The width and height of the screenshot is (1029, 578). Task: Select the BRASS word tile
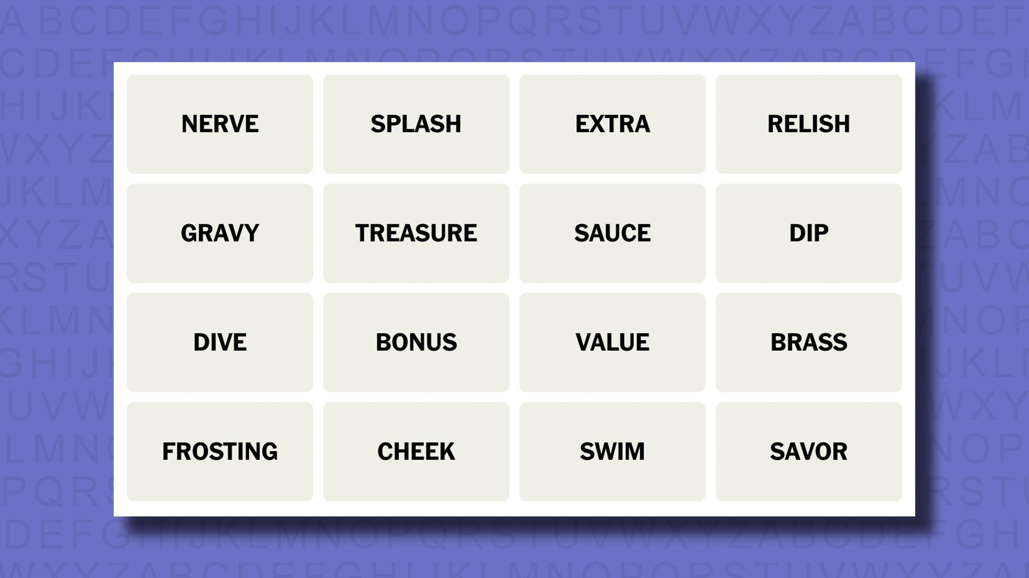[x=809, y=343]
